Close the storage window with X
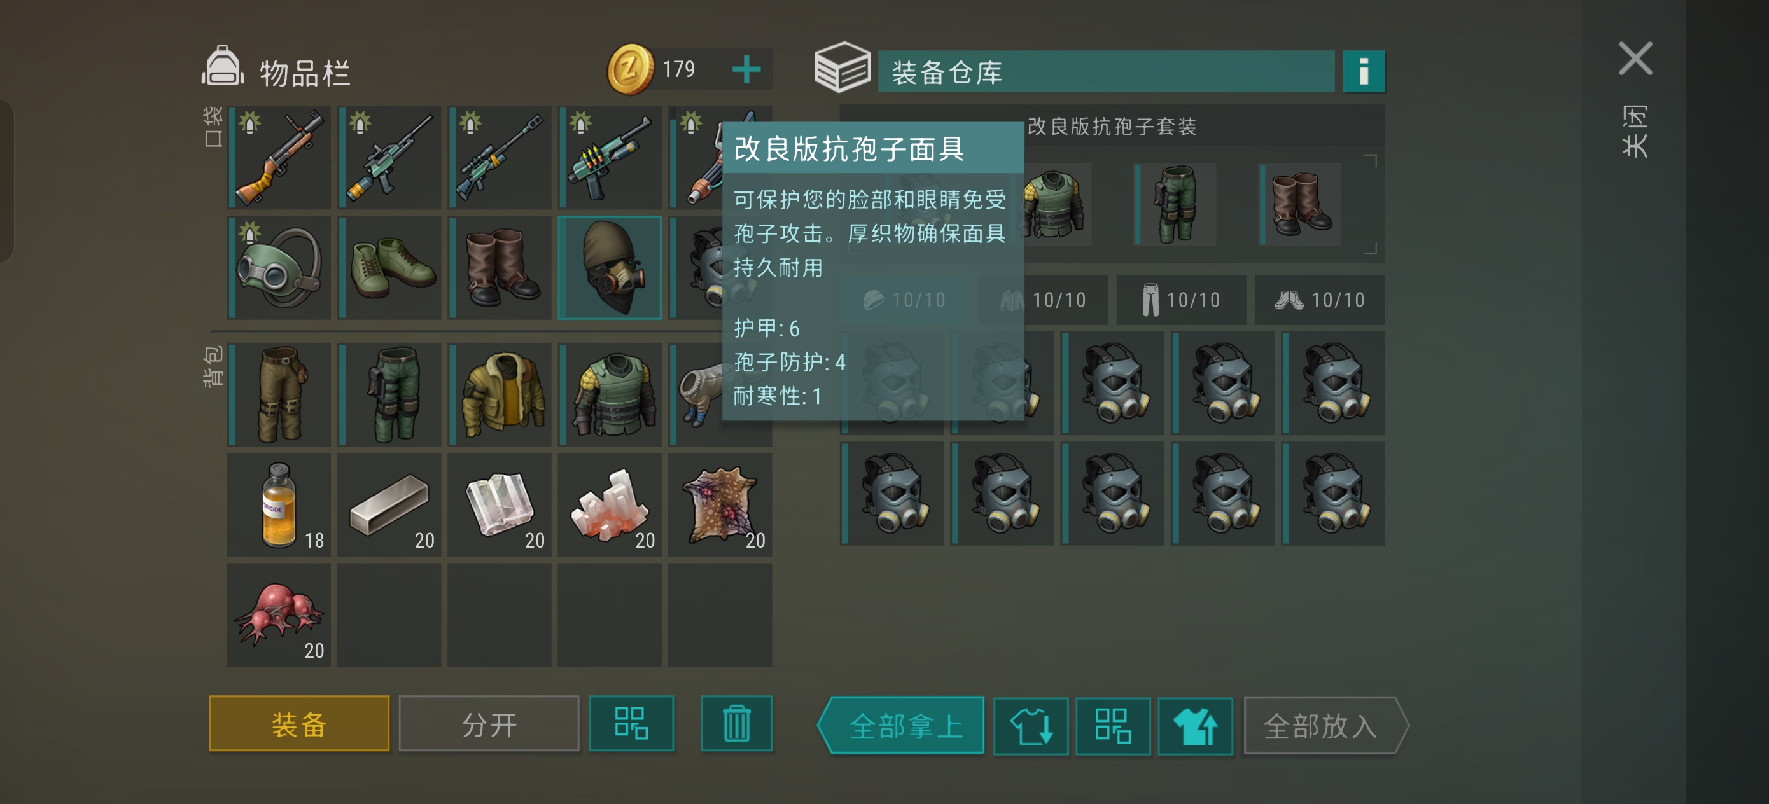This screenshot has width=1769, height=804. [1635, 59]
